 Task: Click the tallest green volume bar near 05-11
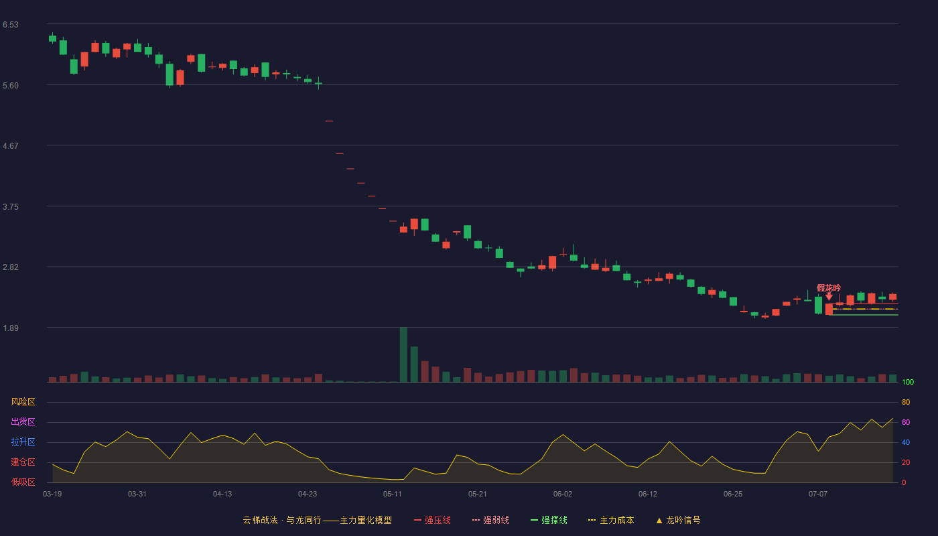pyautogui.click(x=403, y=354)
